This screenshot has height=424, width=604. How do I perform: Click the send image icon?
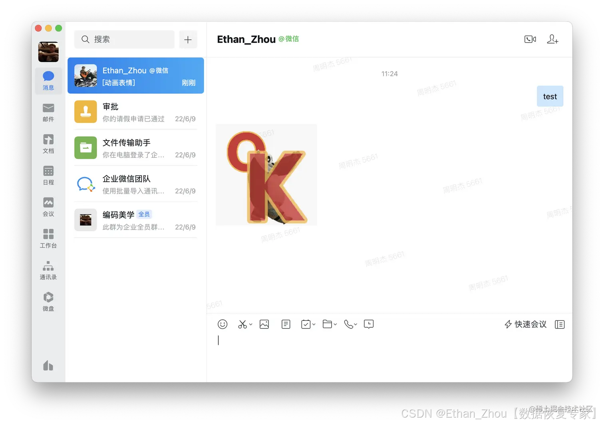pyautogui.click(x=264, y=324)
